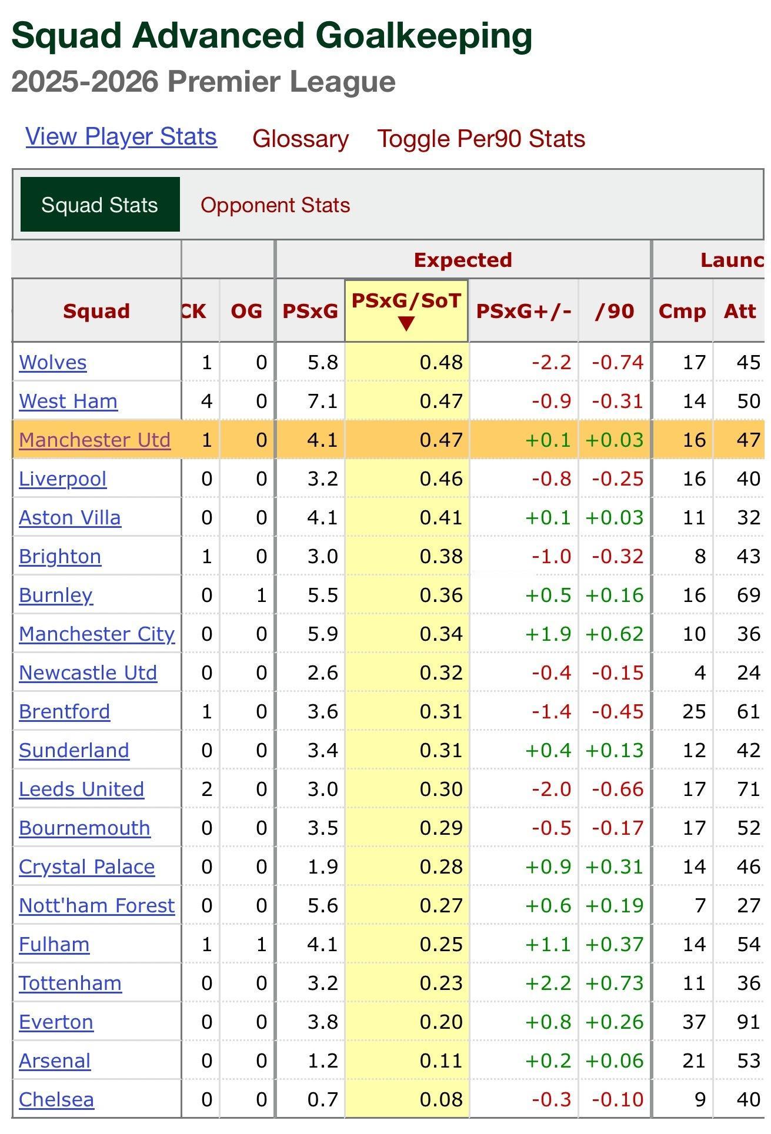Toggle Per90 Stats
The width and height of the screenshot is (771, 1134).
[x=481, y=139]
